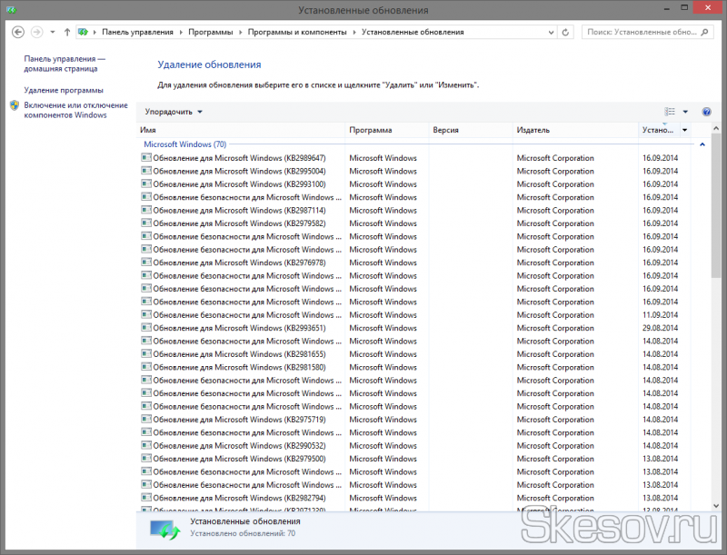Open Установлено column filter dropdown arrow

click(x=684, y=130)
